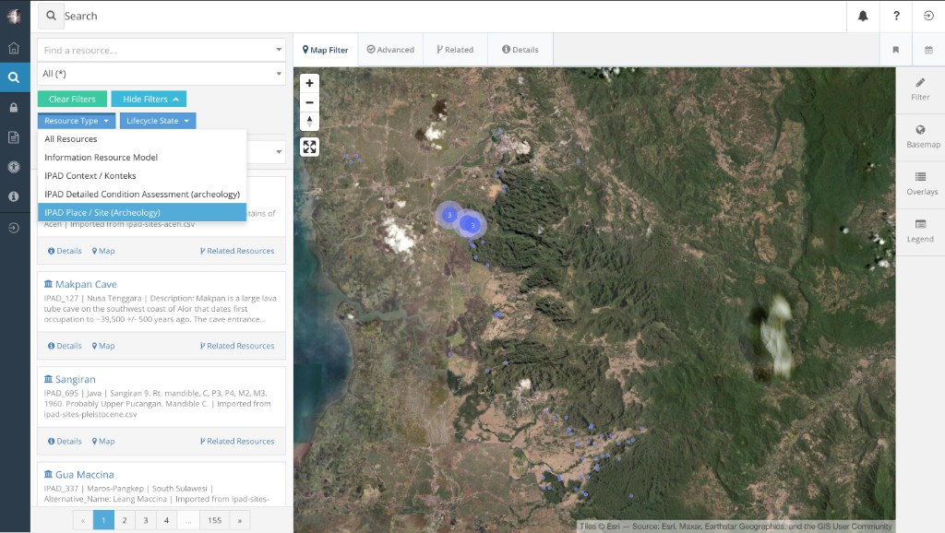Viewport: 945px width, 533px height.
Task: Switch to the Related tab
Action: click(455, 50)
